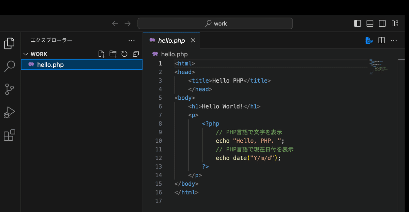Open the Run and Debug view

click(10, 112)
